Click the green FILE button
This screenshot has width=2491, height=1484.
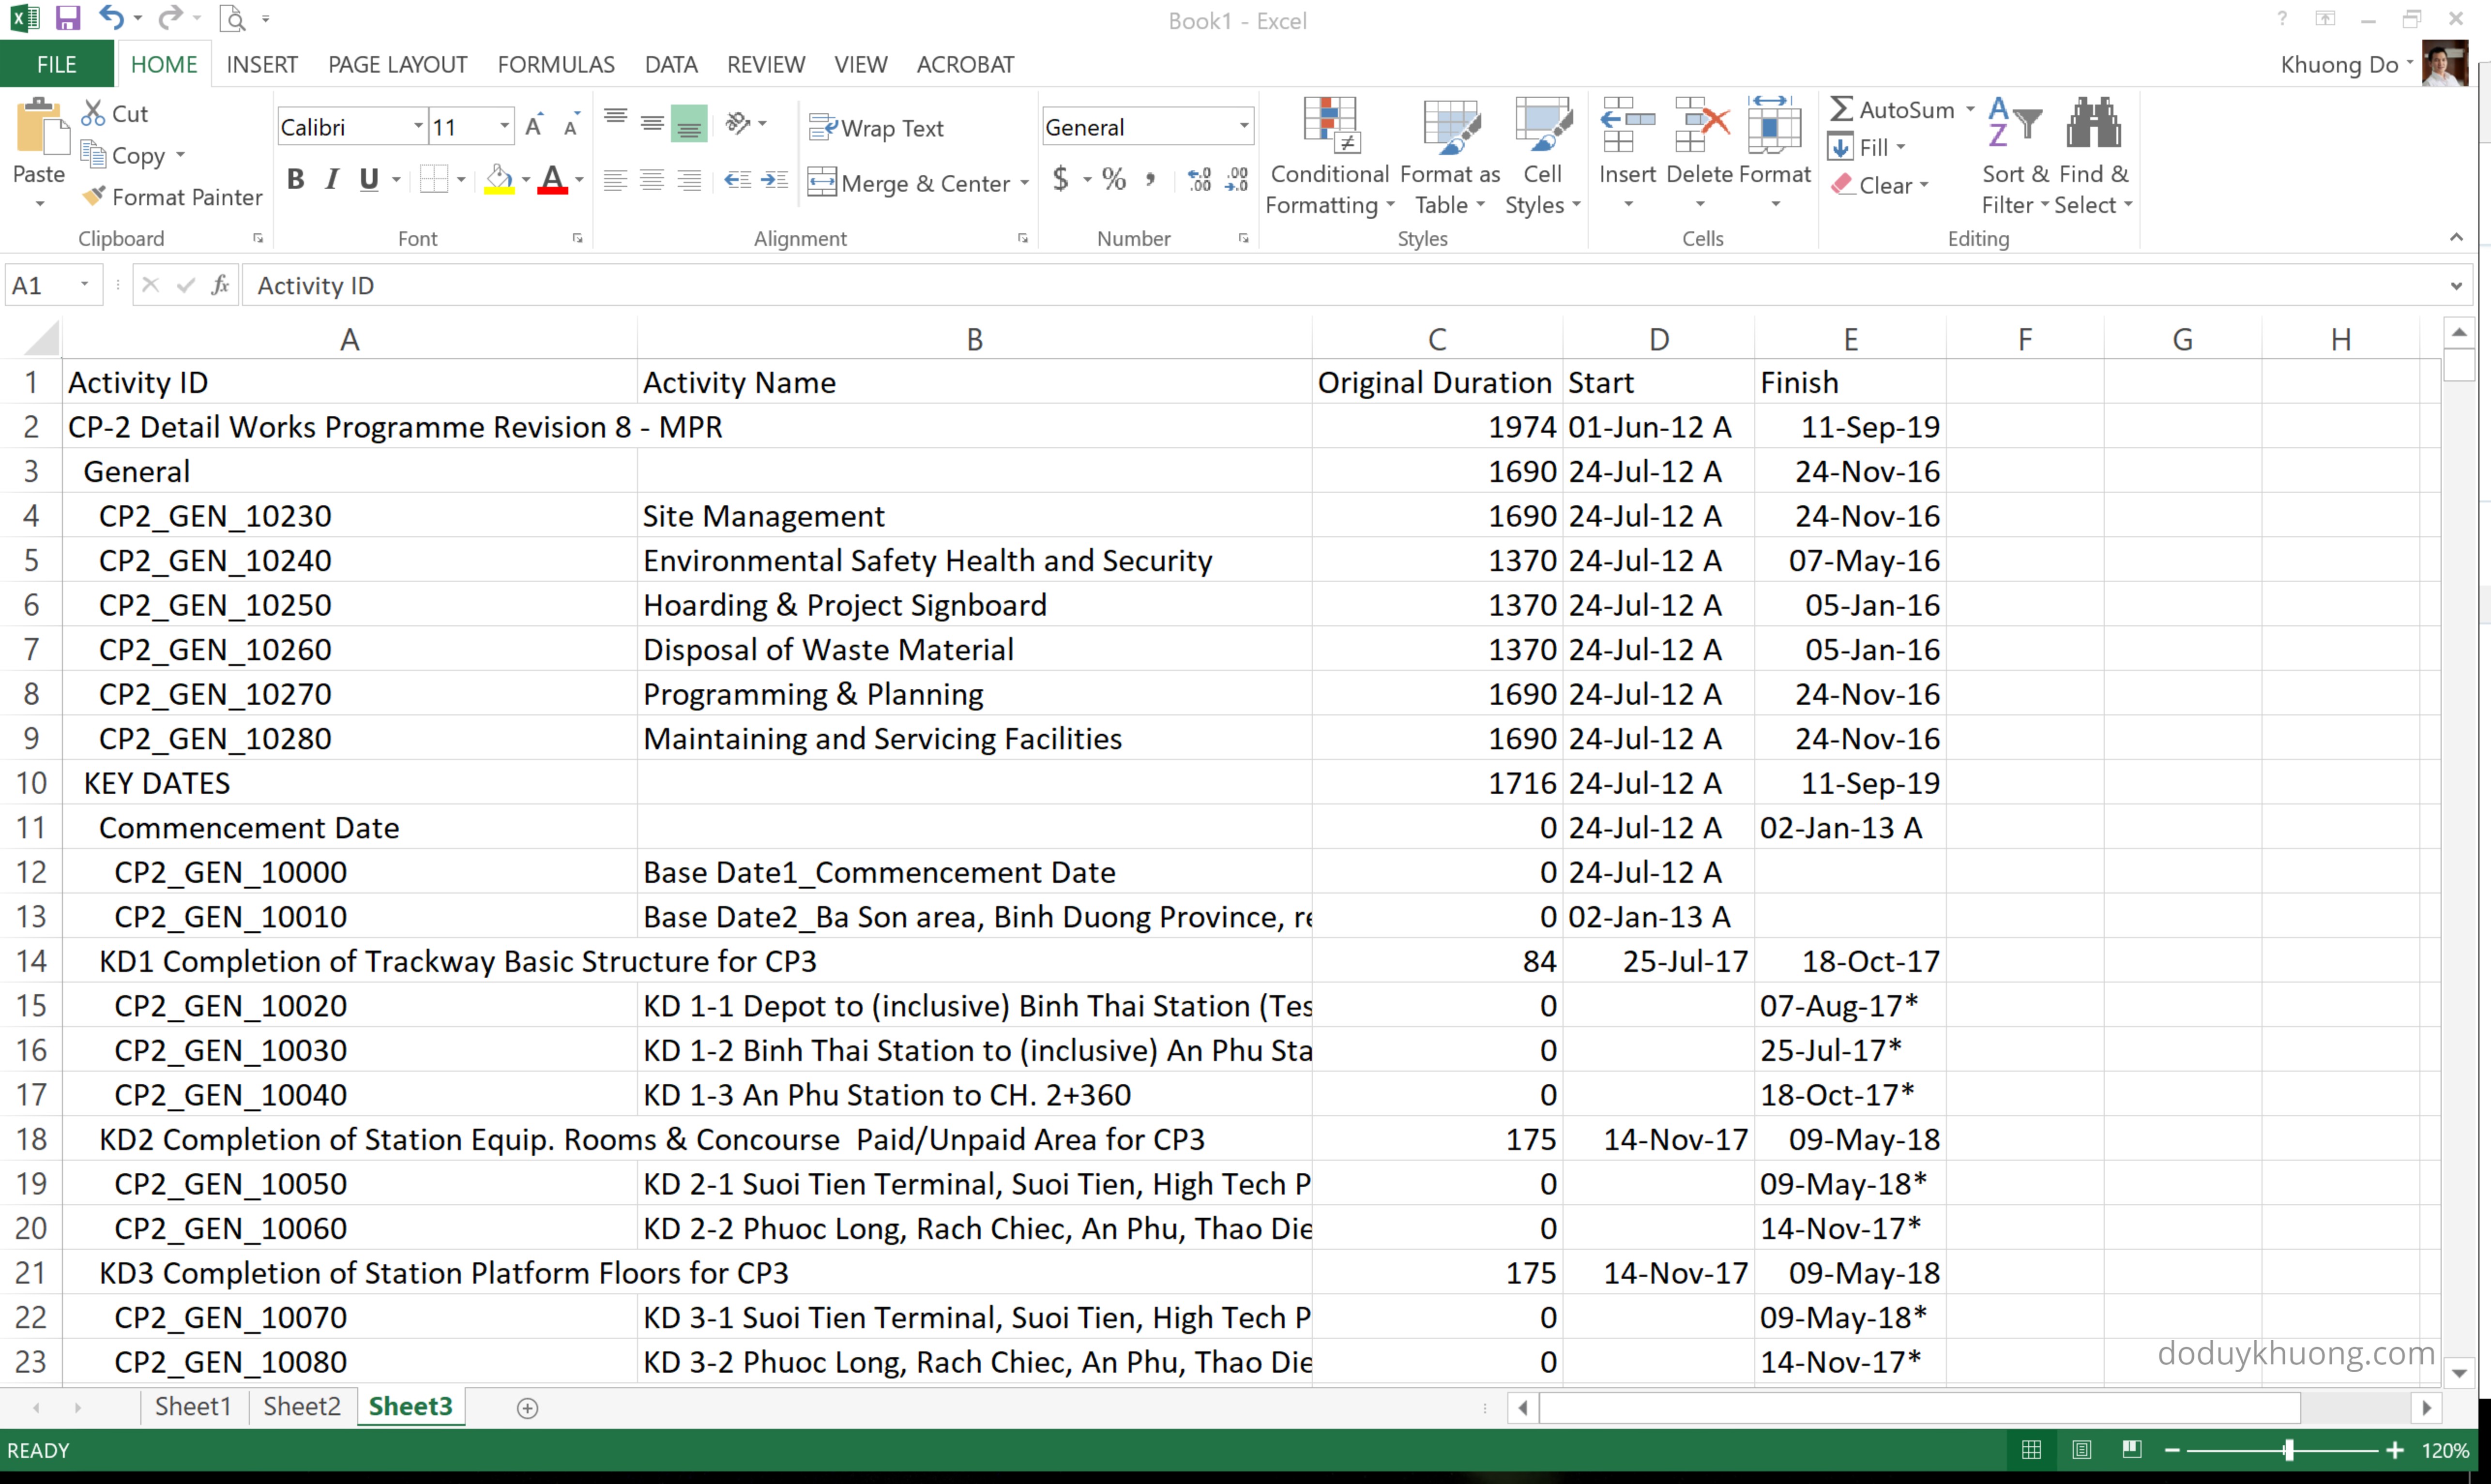[x=56, y=65]
